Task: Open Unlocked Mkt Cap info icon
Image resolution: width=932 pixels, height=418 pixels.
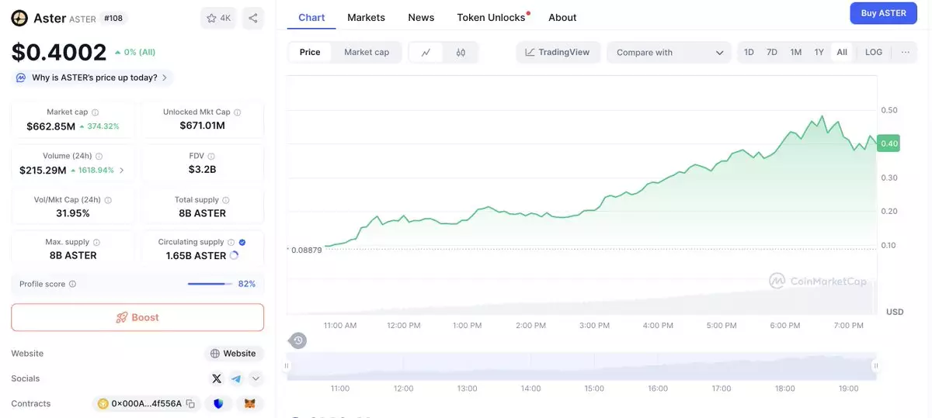Action: (238, 112)
